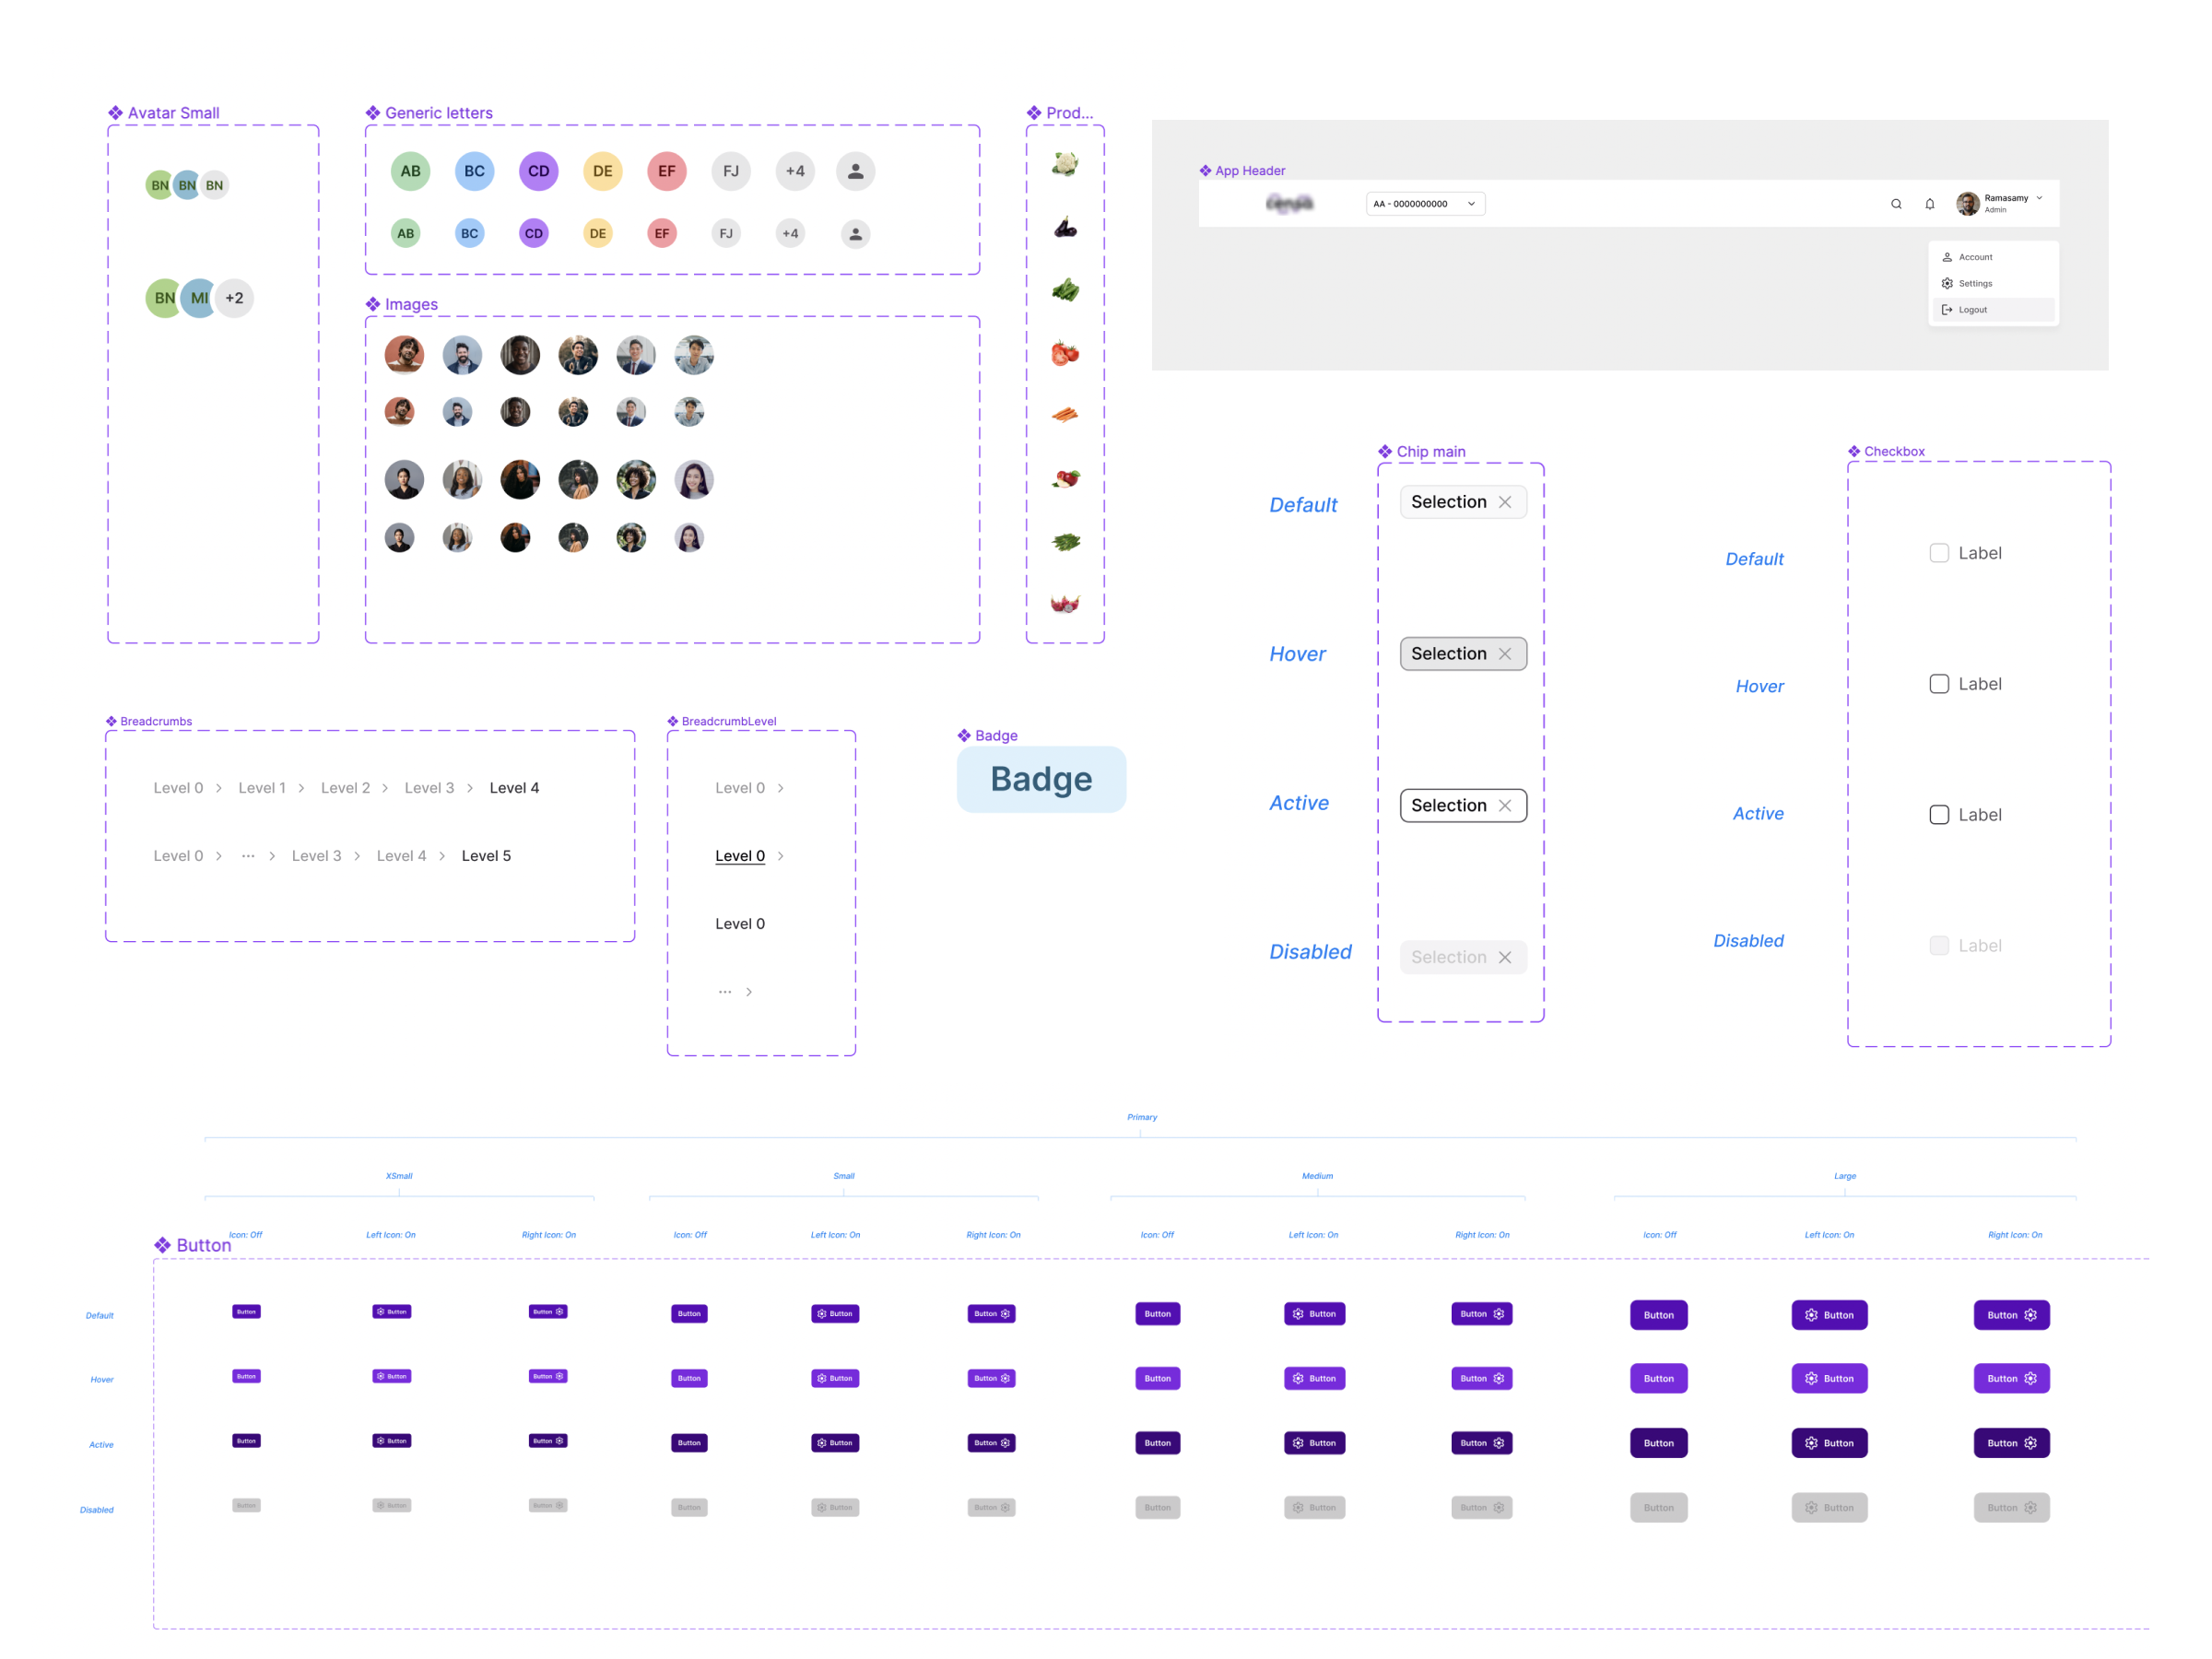Click the X icon on the Active Selection chip
The height and width of the screenshot is (1659, 2212).
click(x=1504, y=806)
